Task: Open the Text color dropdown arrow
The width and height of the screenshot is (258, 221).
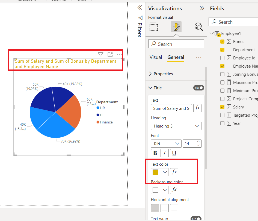Action: (165, 172)
